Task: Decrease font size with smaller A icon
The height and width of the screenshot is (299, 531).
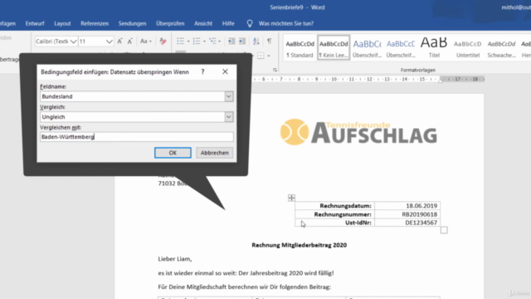Action: click(x=130, y=42)
